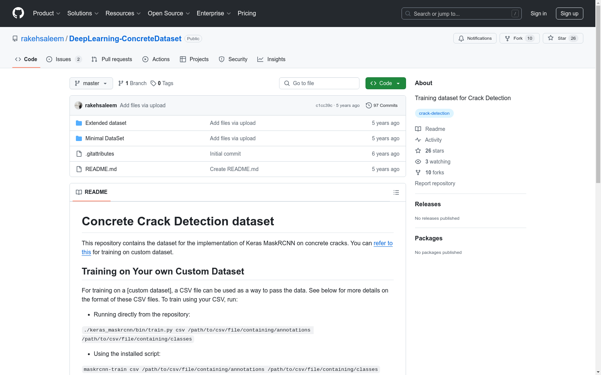Expand the Solutions menu
Viewport: 601px width, 375px height.
83,13
